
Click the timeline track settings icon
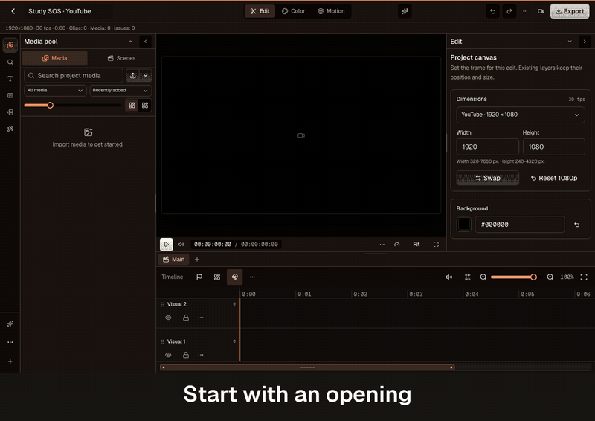point(468,277)
